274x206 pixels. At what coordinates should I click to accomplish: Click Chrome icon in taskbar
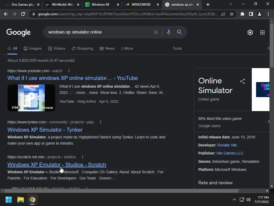point(32,200)
